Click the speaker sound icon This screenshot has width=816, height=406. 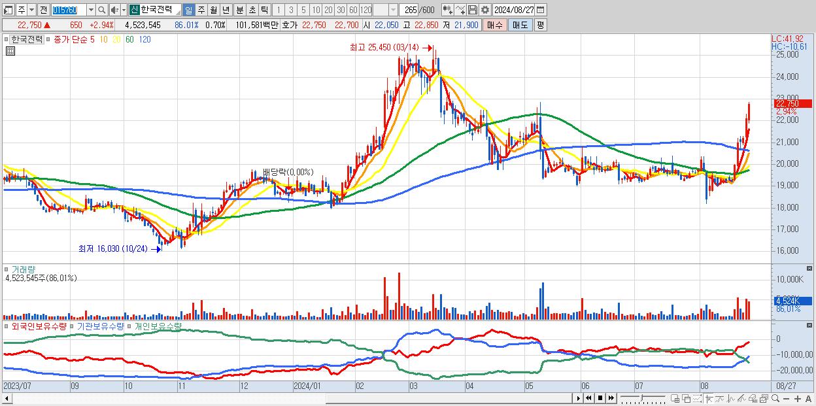[x=114, y=10]
